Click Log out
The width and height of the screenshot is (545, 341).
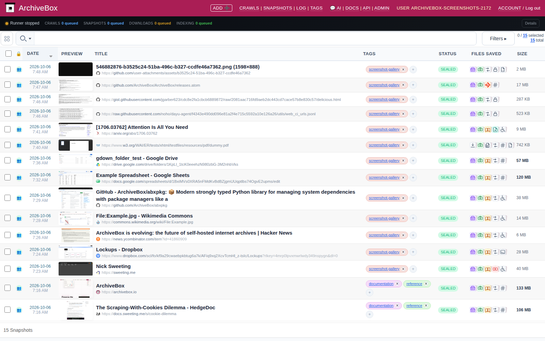533,8
